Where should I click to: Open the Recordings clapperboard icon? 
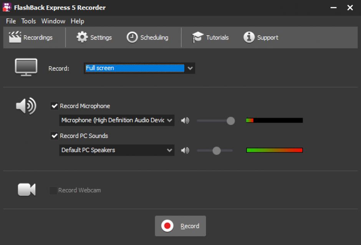coord(15,37)
